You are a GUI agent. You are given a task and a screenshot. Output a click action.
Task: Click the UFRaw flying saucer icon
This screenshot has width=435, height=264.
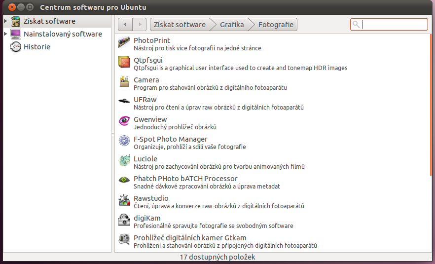[124, 101]
